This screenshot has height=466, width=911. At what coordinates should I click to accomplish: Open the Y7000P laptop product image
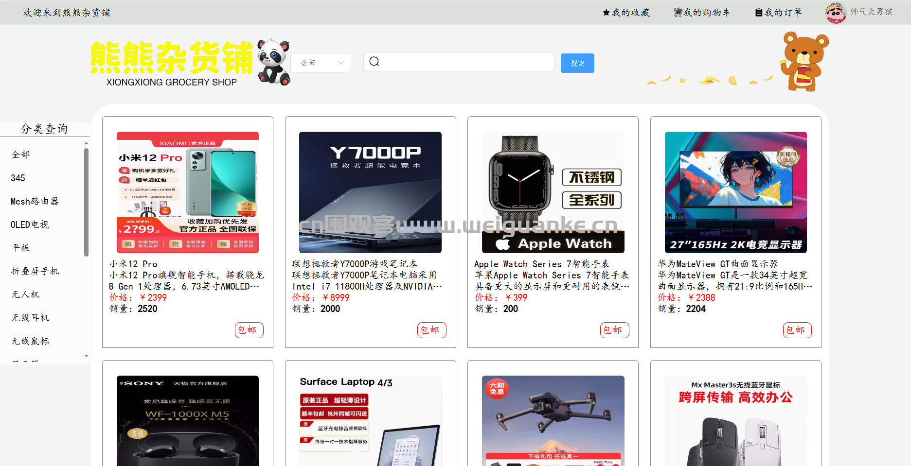[370, 192]
